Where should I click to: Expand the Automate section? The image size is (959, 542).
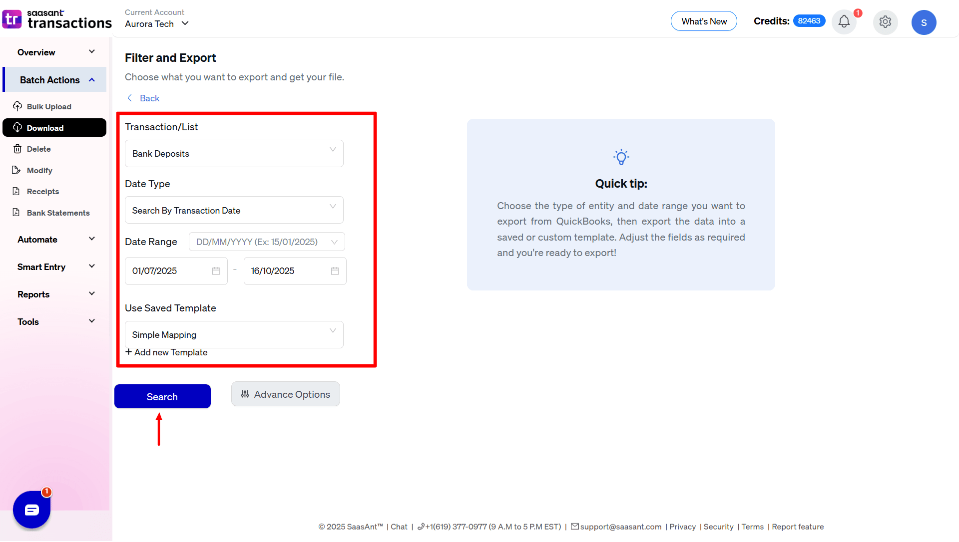54,239
